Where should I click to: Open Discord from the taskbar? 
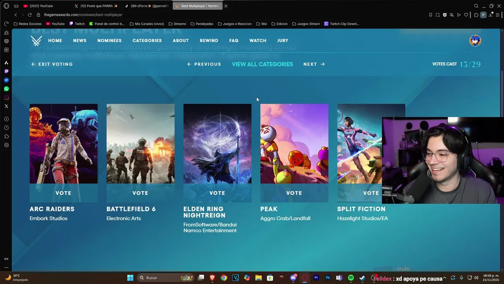click(x=293, y=278)
